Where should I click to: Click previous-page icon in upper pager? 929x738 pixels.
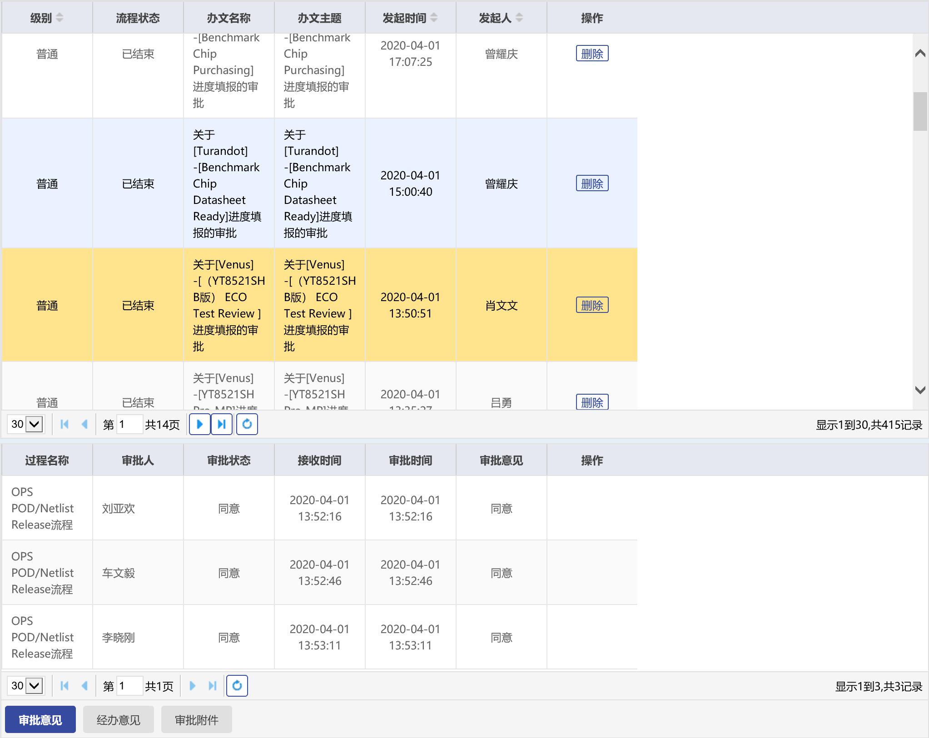pyautogui.click(x=84, y=424)
